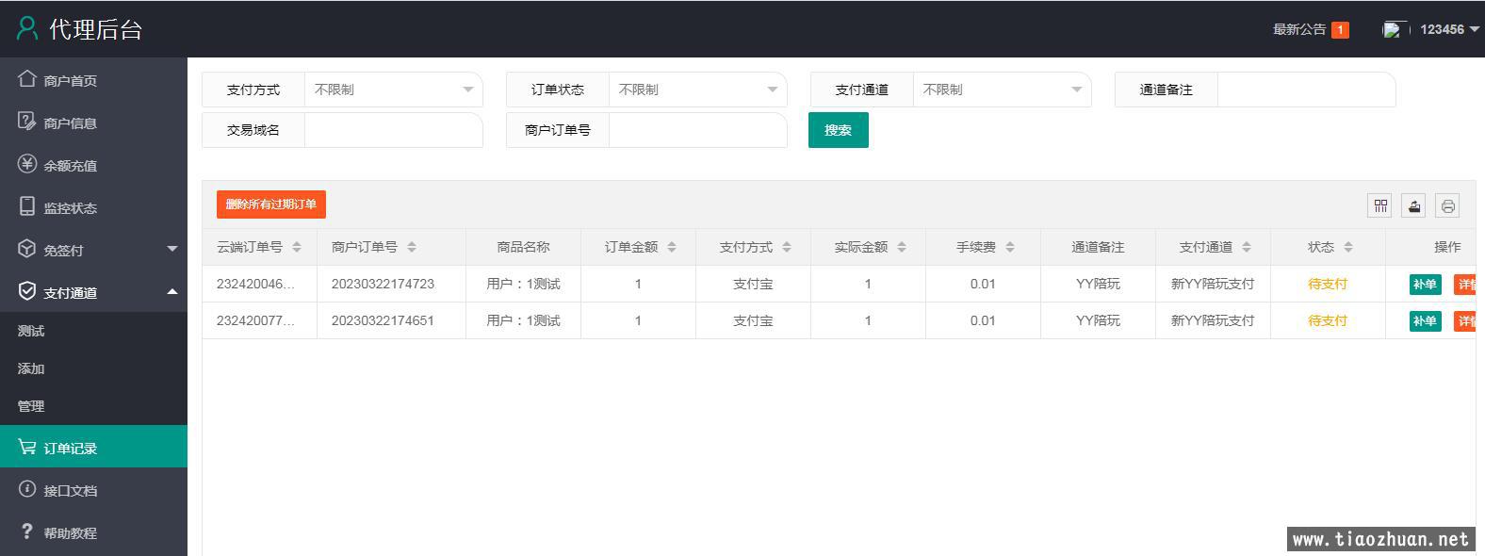Click the print table icon

[1447, 205]
